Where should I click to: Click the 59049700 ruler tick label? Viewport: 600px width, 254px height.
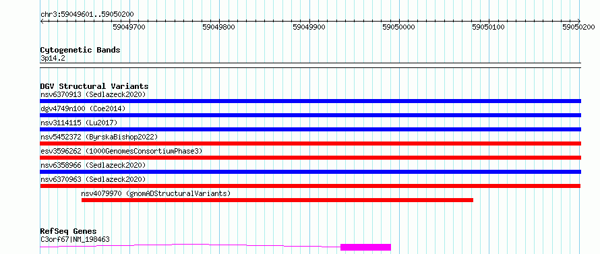click(129, 27)
